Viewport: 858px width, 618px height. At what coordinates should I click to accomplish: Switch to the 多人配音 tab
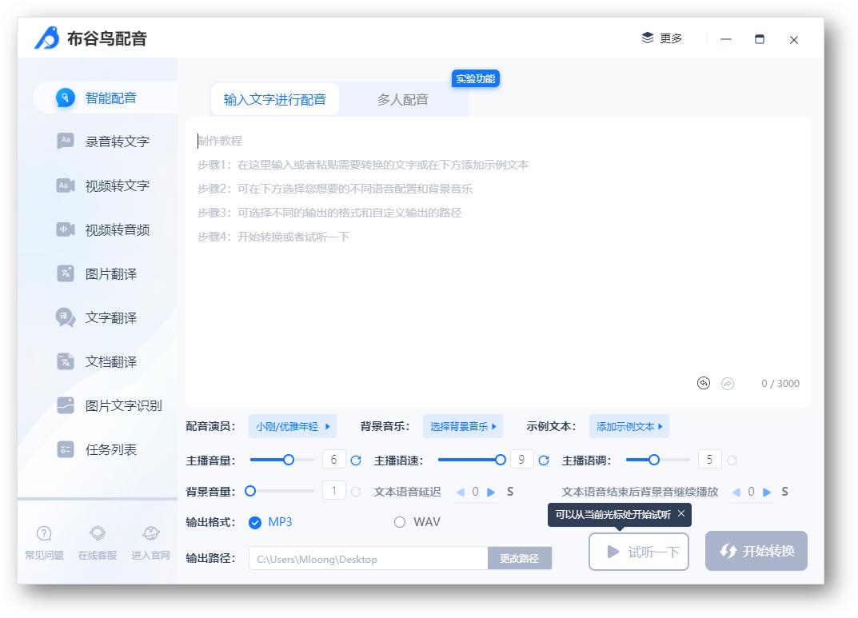pos(403,98)
